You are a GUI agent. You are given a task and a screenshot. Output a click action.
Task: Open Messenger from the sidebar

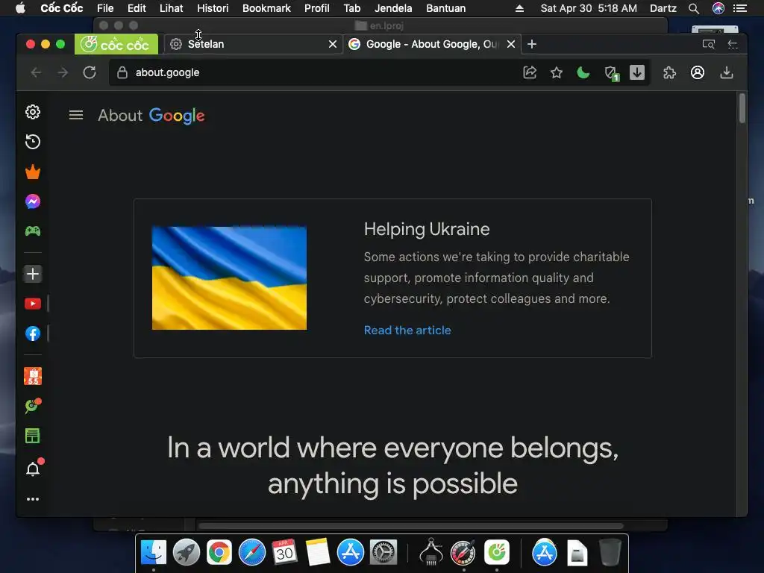33,201
